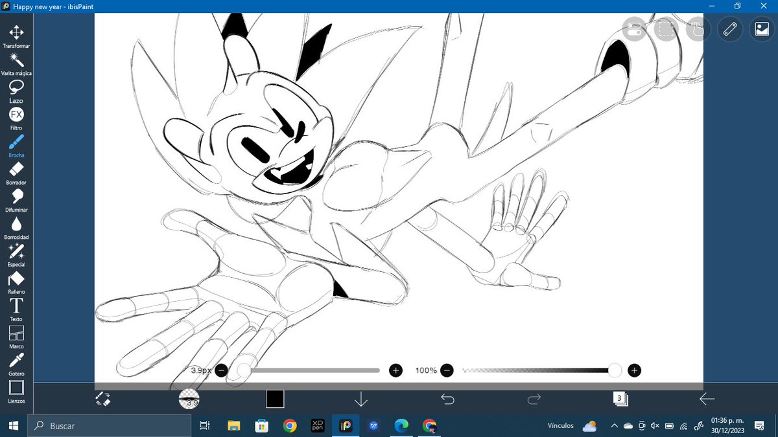Open the Filtro (FX) tool
Screen dimensions: 778x437
tap(16, 118)
